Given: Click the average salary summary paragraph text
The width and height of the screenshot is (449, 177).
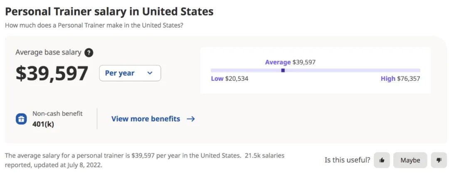Looking at the screenshot, I should [145, 160].
